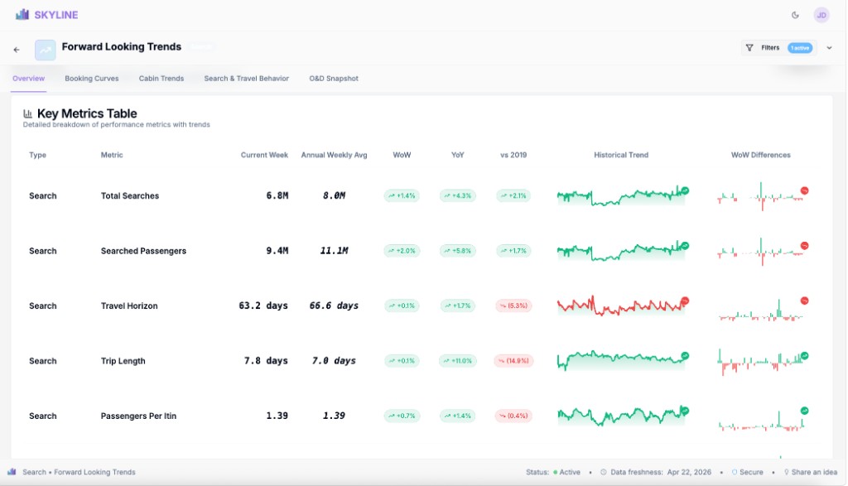The height and width of the screenshot is (486, 848).
Task: Click Searched Passengers +2.0% WoW badge
Action: point(402,251)
